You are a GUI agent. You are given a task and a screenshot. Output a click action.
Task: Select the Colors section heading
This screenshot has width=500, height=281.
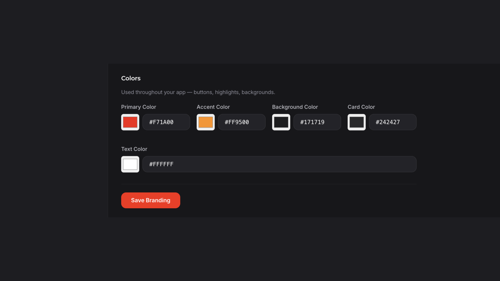click(131, 78)
